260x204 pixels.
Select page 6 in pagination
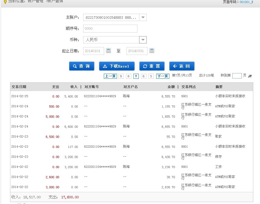[144, 76]
